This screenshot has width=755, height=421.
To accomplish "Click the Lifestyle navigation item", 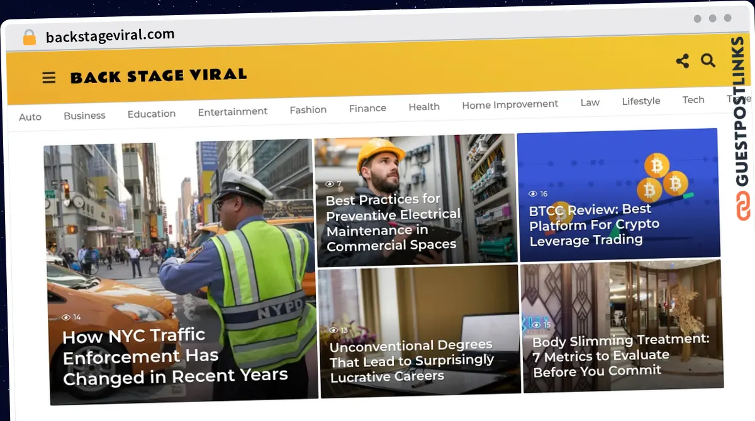I will (x=640, y=101).
